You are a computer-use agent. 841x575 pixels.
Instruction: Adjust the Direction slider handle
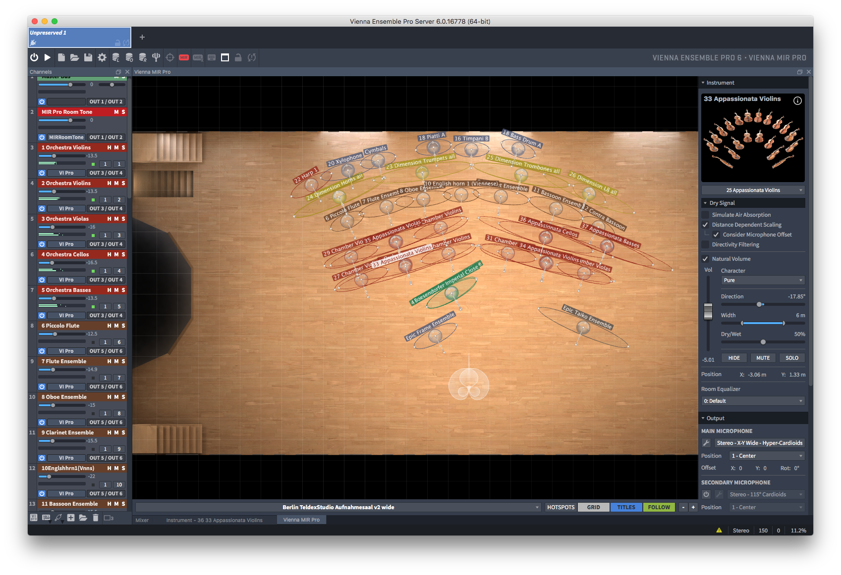(x=759, y=304)
